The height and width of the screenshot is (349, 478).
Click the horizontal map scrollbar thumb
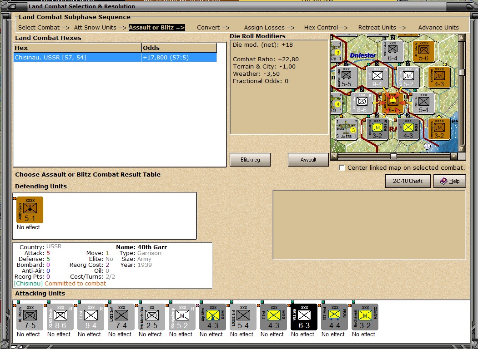(x=393, y=156)
